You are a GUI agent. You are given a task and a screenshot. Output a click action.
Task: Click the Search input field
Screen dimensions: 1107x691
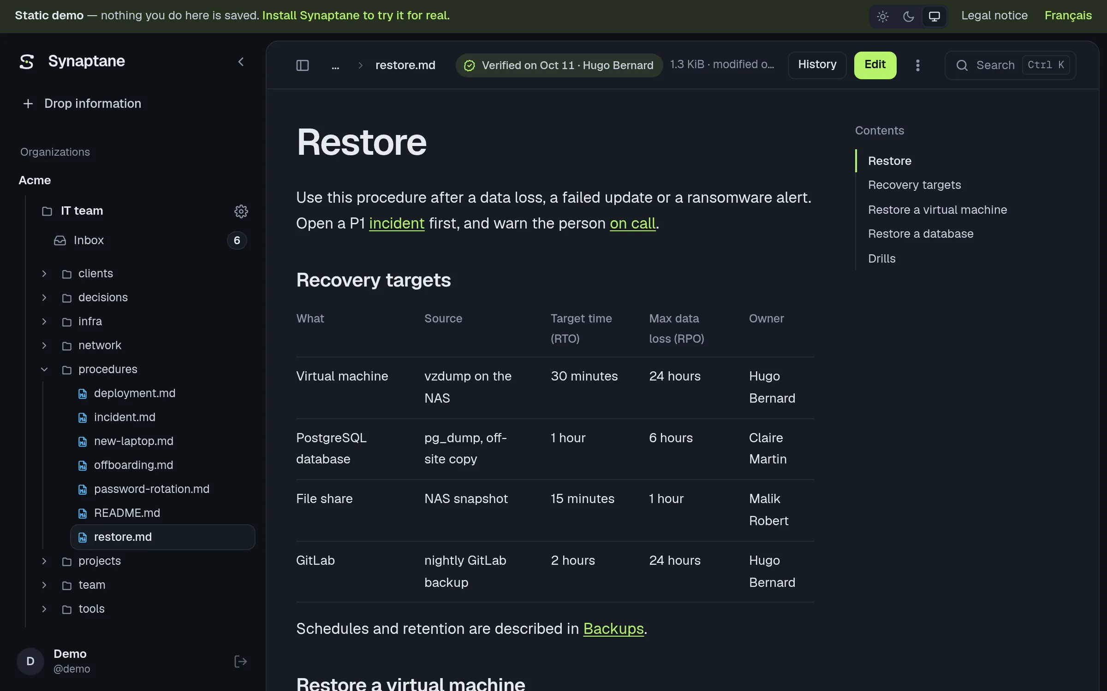(x=1010, y=65)
